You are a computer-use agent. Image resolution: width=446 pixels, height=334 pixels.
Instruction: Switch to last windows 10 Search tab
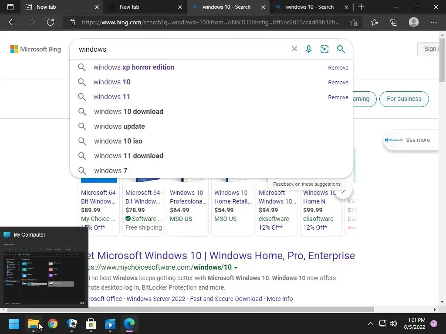tap(310, 7)
